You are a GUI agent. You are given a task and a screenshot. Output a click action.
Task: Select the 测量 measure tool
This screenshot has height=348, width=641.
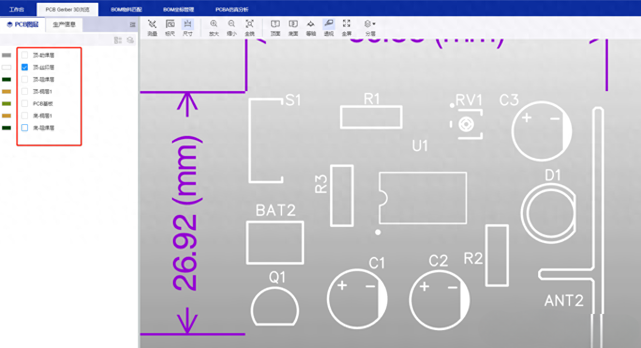coord(152,28)
